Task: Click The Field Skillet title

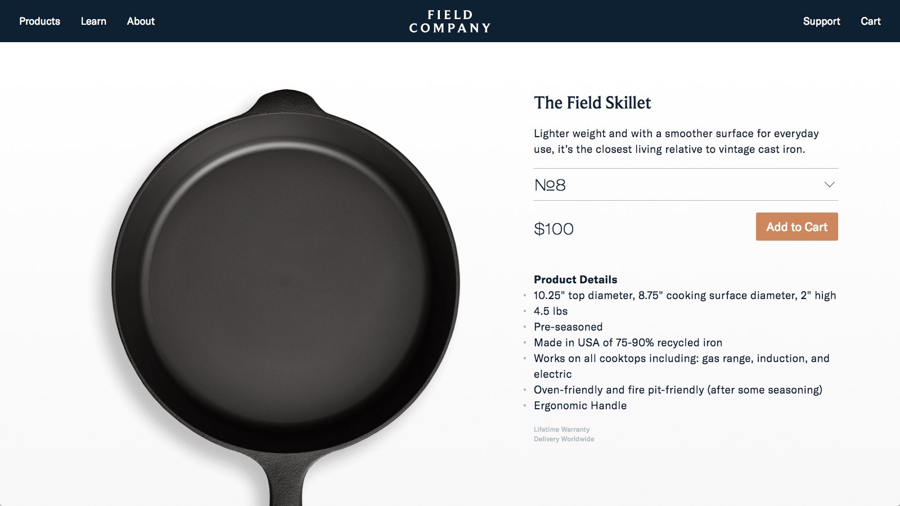Action: coord(592,103)
